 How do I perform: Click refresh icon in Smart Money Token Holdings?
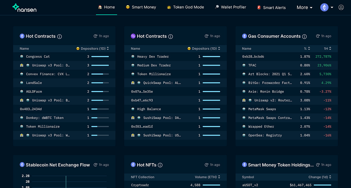pos(317,165)
